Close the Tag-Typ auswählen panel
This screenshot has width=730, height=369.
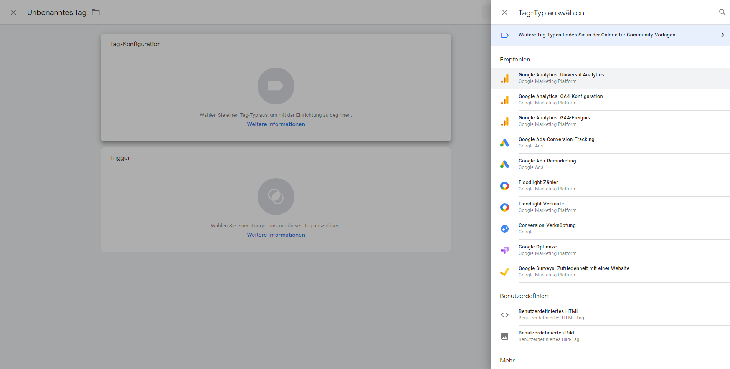tap(505, 12)
